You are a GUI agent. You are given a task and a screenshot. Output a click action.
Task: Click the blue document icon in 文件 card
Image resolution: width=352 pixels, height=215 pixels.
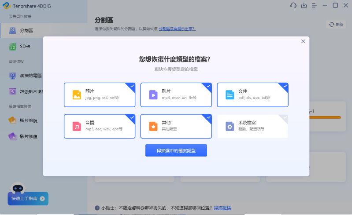(x=230, y=95)
